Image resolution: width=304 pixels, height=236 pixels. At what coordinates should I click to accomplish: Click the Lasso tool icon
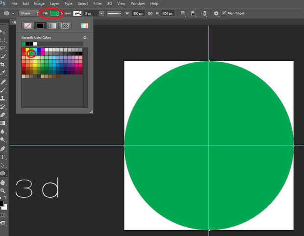point(3,47)
